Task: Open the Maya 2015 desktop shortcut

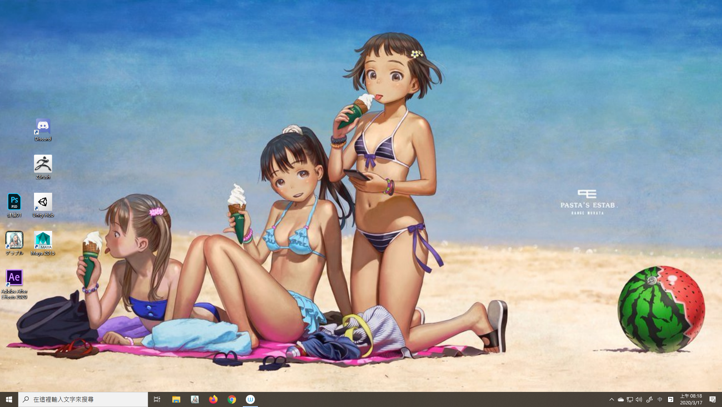Action: pyautogui.click(x=43, y=243)
